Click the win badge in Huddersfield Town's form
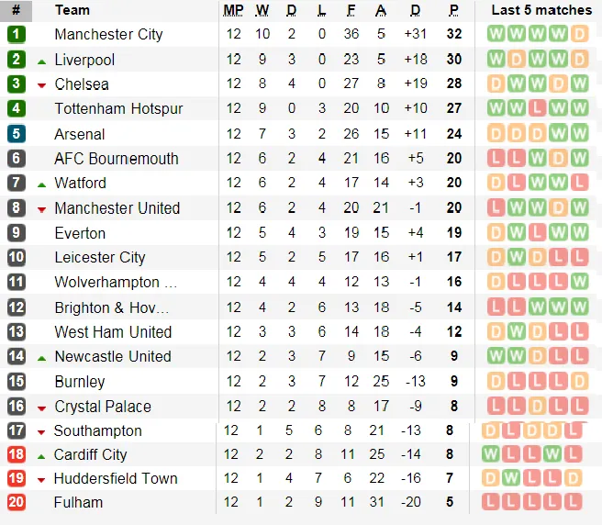Viewport: 602px width, 525px height. tap(511, 478)
